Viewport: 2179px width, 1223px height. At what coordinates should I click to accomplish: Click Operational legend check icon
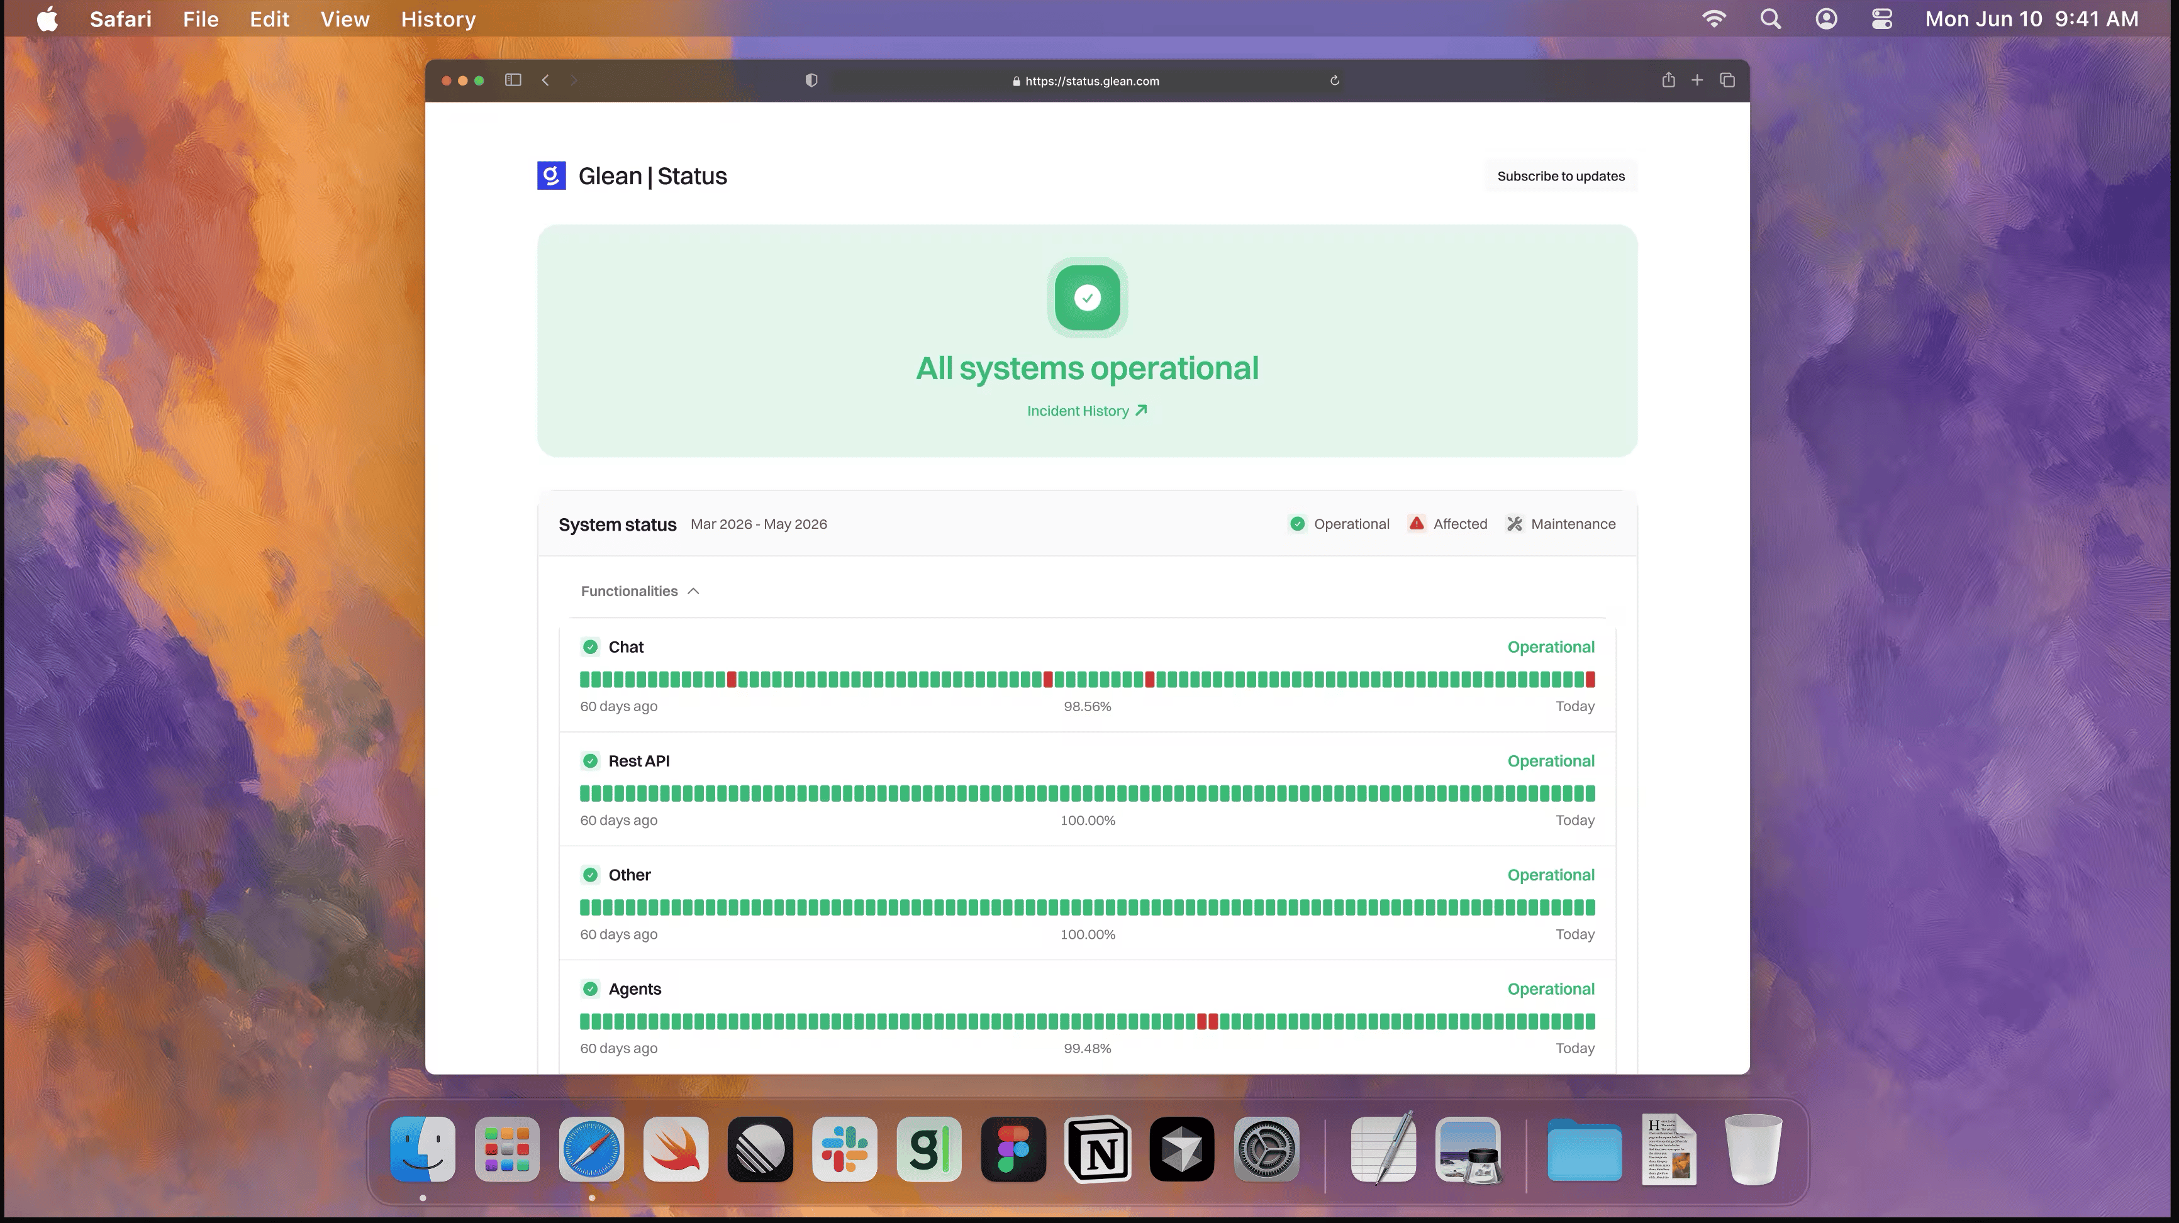click(x=1296, y=524)
